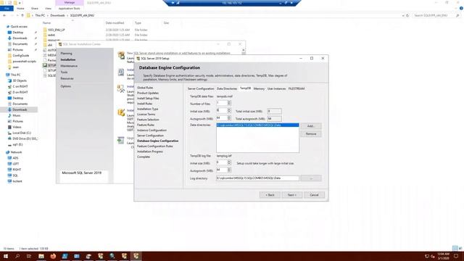Sort the file list by Name column

point(46,22)
